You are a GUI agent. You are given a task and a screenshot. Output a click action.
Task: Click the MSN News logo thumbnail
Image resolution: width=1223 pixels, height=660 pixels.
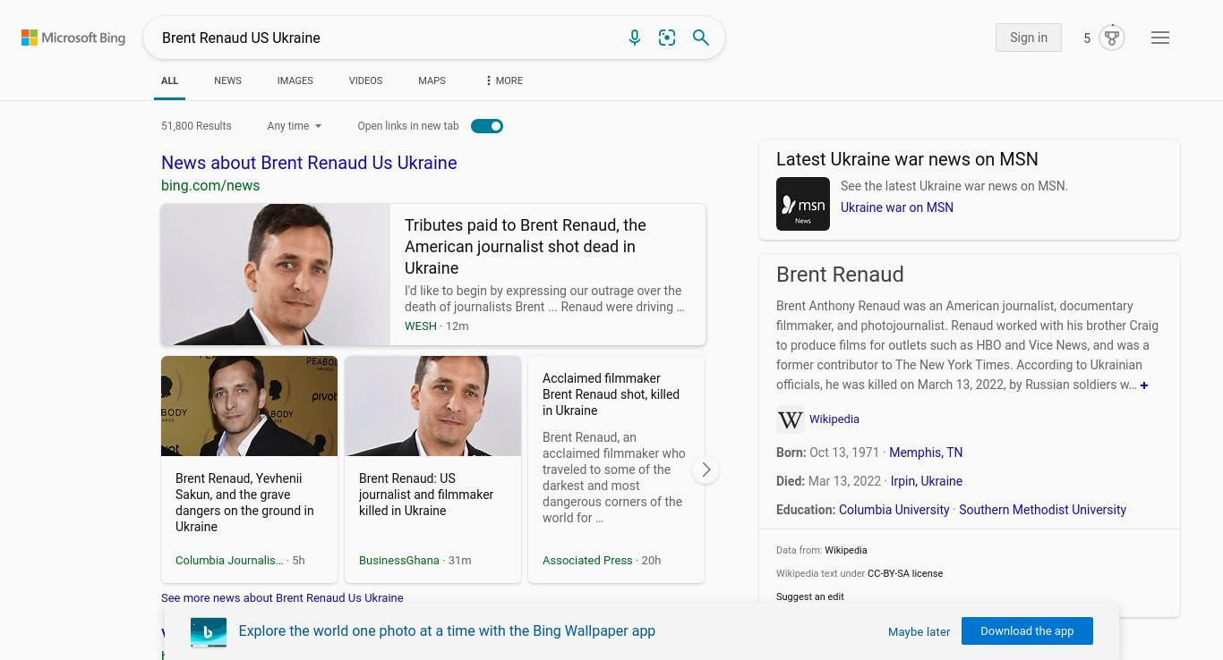(x=803, y=204)
